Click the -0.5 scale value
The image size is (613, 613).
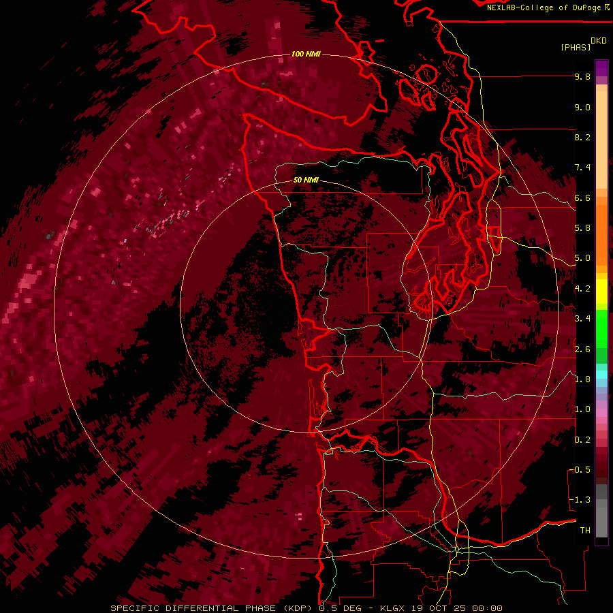(580, 470)
